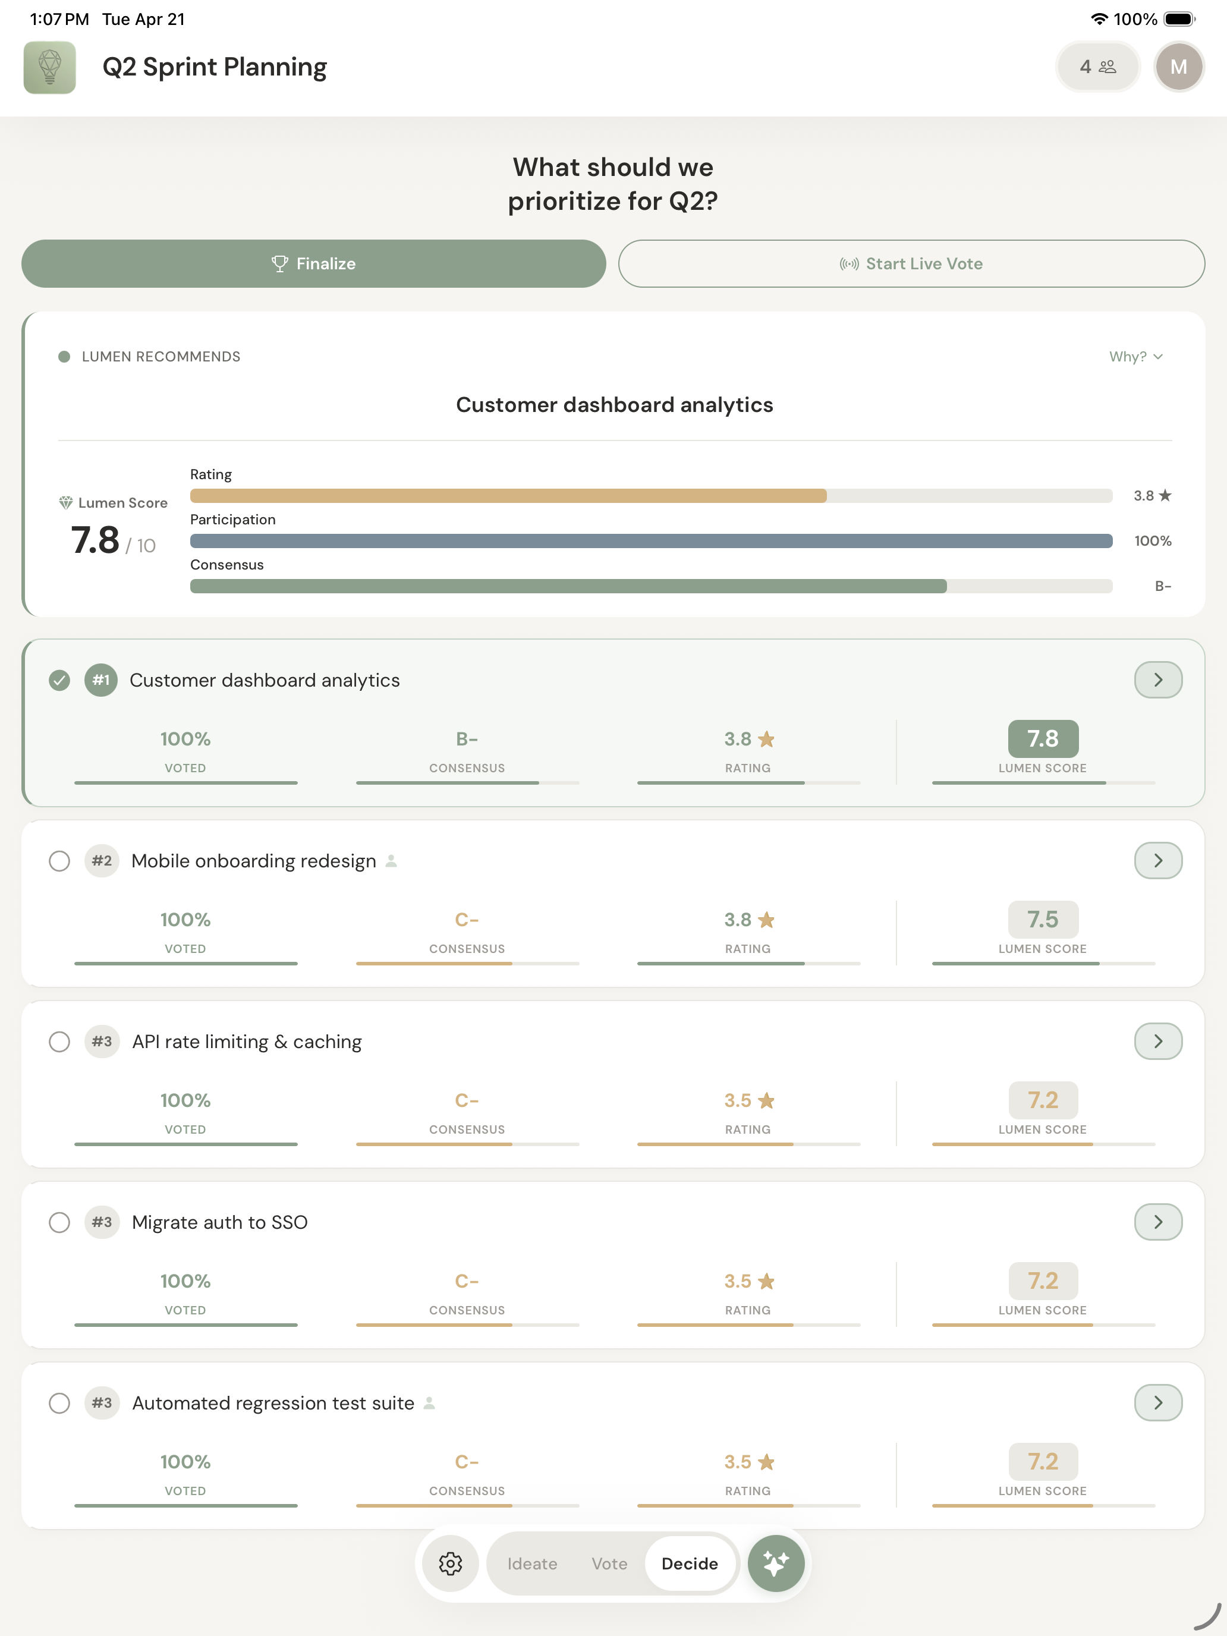Screen dimensions: 1227x1636
Task: Tap the Automated regression test suite title
Action: [x=273, y=1403]
